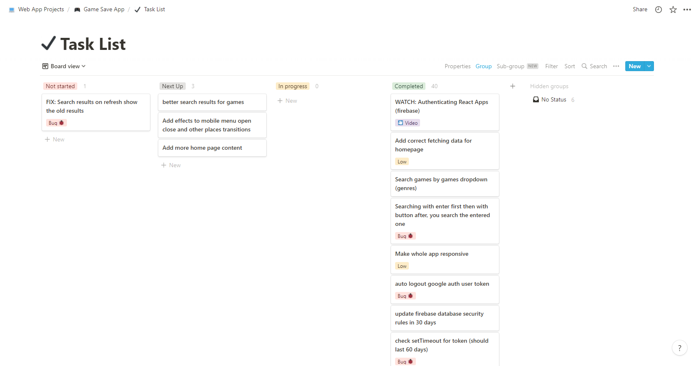Viewport: 693px width, 366px height.
Task: Open the board toolbar three-dot menu
Action: 616,66
